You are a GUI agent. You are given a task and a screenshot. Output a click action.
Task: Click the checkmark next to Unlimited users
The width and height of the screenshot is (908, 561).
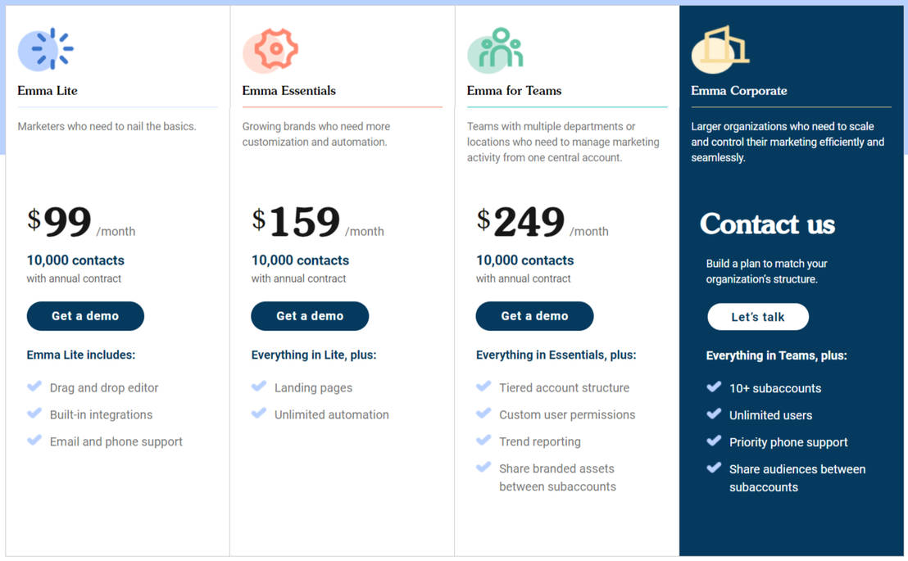coord(714,414)
